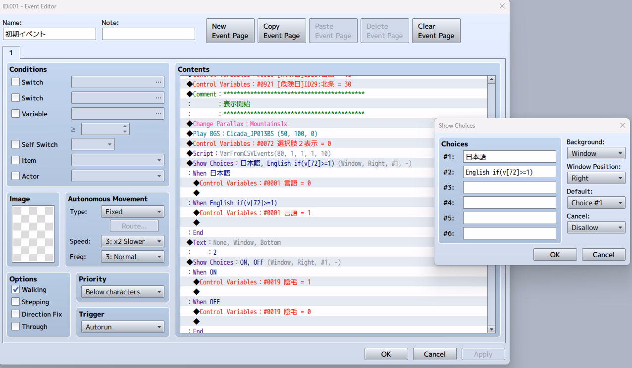This screenshot has width=632, height=368.
Task: Click Cancel in the Event Editor
Action: [x=435, y=354]
